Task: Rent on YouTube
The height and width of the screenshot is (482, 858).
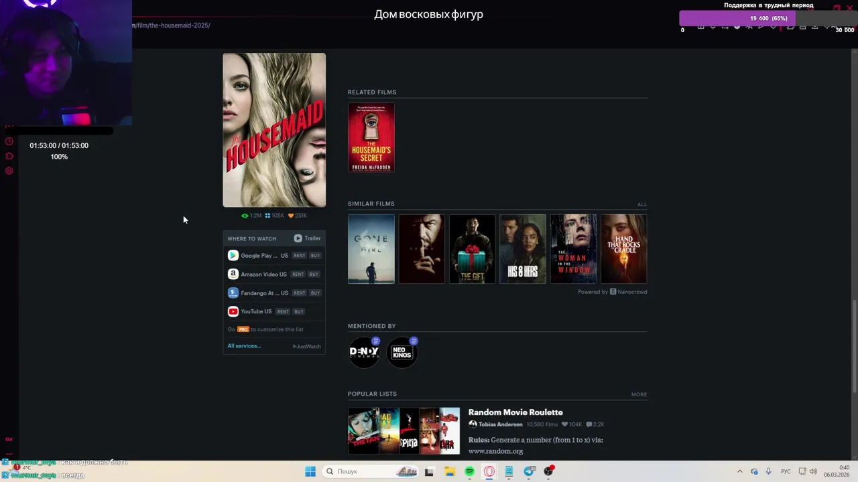Action: [x=283, y=312]
